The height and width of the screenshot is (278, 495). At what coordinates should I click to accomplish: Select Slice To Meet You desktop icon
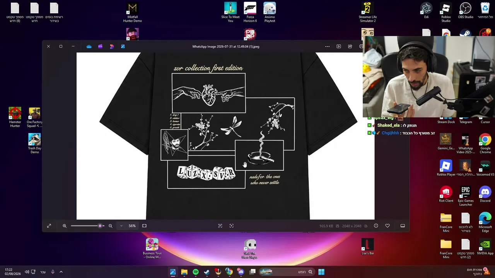pyautogui.click(x=230, y=13)
